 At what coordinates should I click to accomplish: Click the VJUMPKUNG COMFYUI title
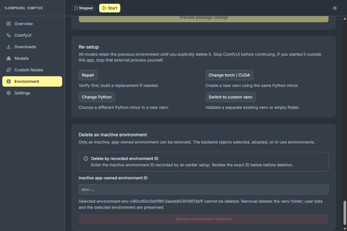(x=24, y=8)
